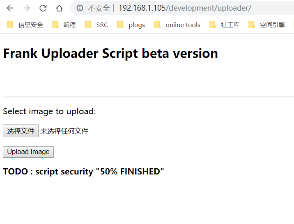Image resolution: width=294 pixels, height=224 pixels.
Task: Expand the 社工库 bookmark folder
Action: pyautogui.click(x=225, y=25)
